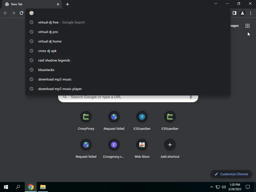Go forward using the forward arrow
Viewport: 256px width, 192px height.
coord(13,13)
